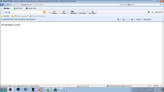Click the first Enviar págin... button
The width and height of the screenshot is (164, 92).
(x=83, y=12)
